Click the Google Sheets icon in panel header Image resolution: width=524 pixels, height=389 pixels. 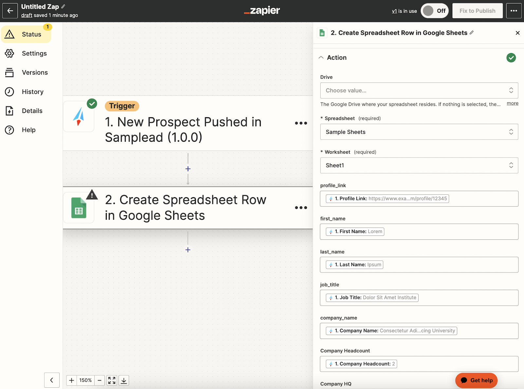pyautogui.click(x=322, y=33)
